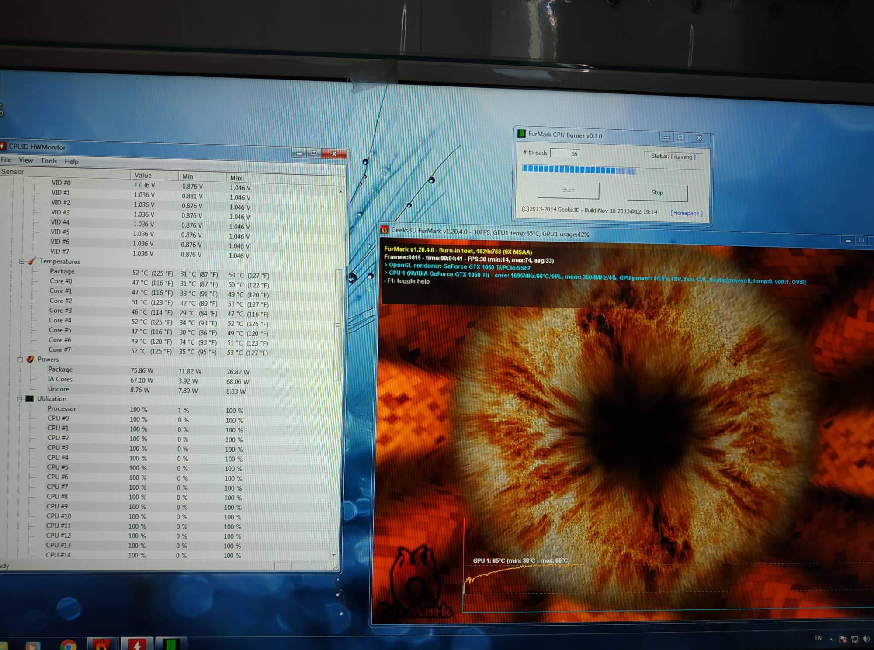Open Google Chrome from the taskbar
Screen dimensions: 874x650
tap(69, 645)
